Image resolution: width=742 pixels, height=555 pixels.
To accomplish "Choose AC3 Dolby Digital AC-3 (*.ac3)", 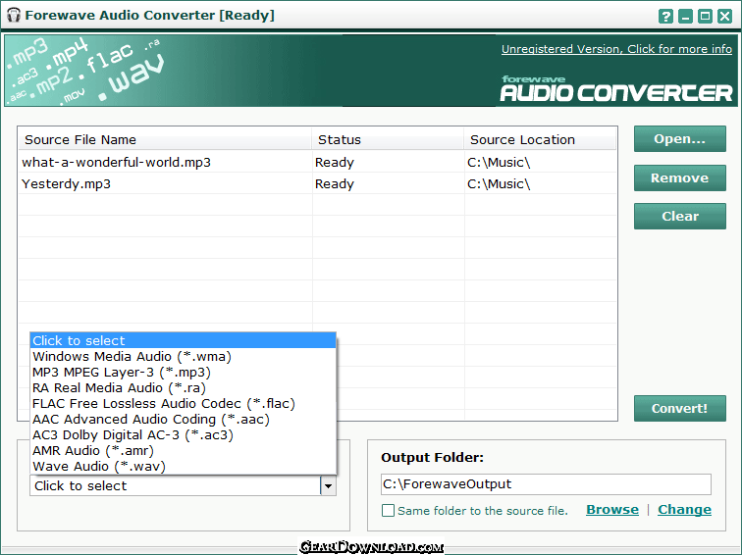I will point(183,434).
